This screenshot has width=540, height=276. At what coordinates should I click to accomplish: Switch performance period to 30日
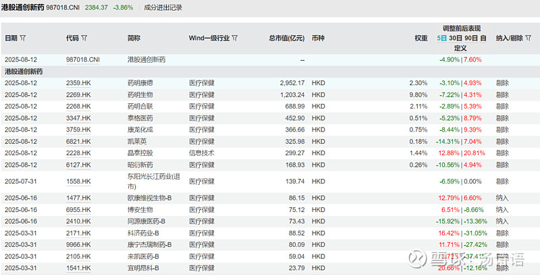[x=455, y=38]
